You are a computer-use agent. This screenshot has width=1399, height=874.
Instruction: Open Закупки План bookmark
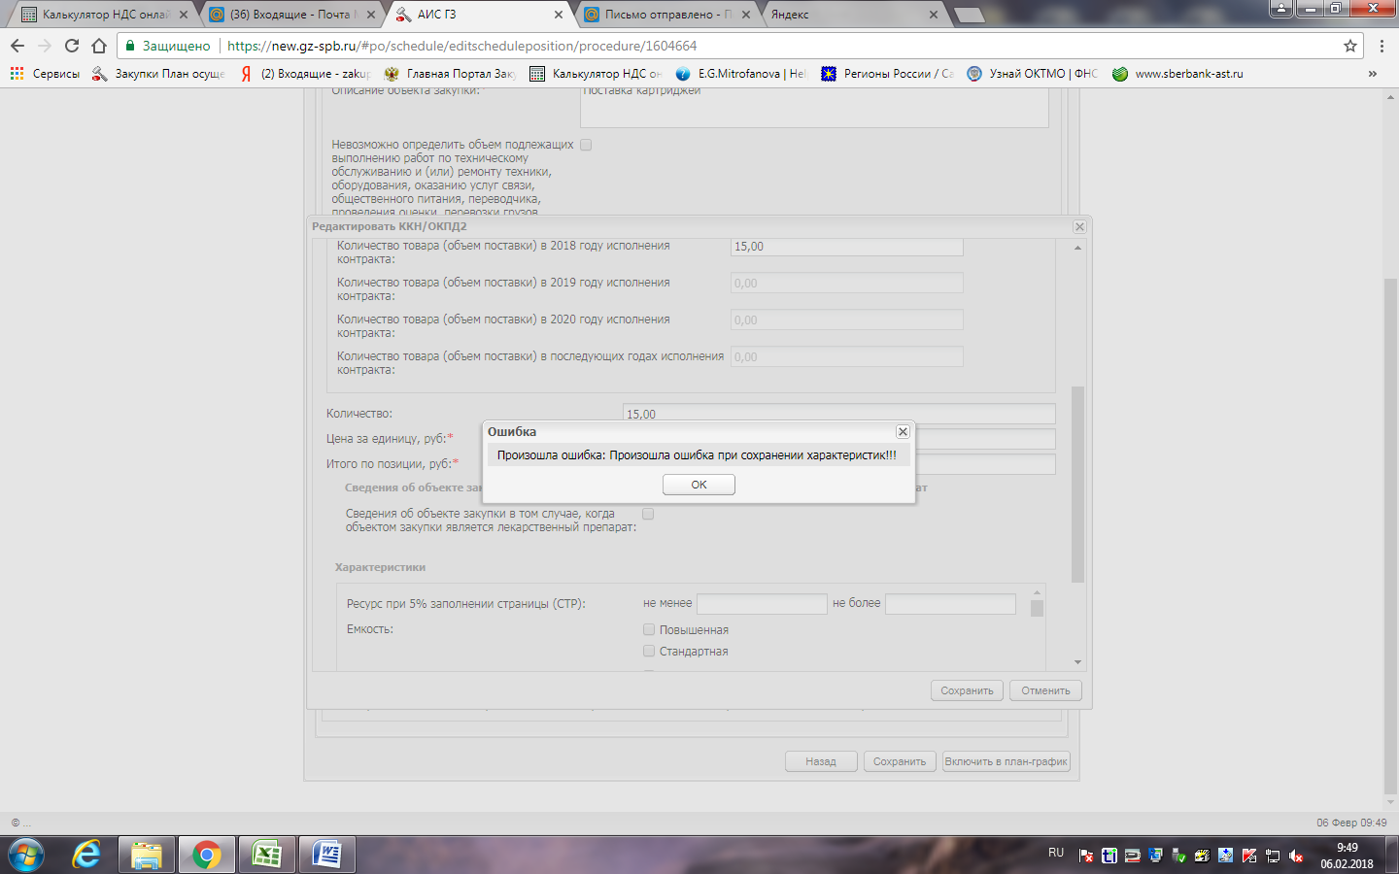158,74
